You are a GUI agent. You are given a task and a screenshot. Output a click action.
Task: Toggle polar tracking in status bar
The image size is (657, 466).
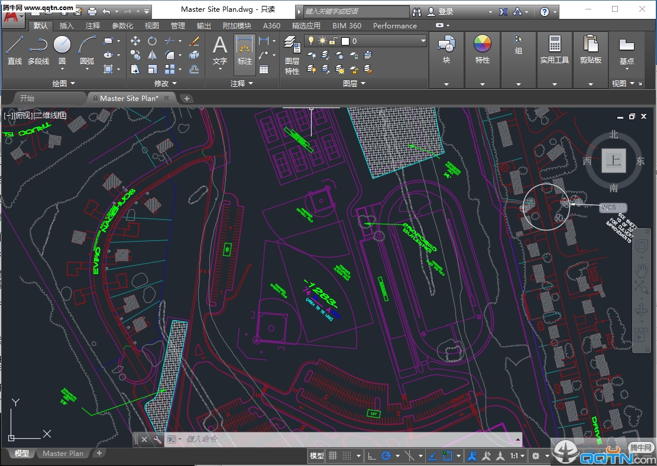387,456
